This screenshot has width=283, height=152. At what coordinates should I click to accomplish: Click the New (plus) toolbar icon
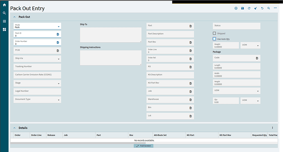pyautogui.click(x=236, y=8)
